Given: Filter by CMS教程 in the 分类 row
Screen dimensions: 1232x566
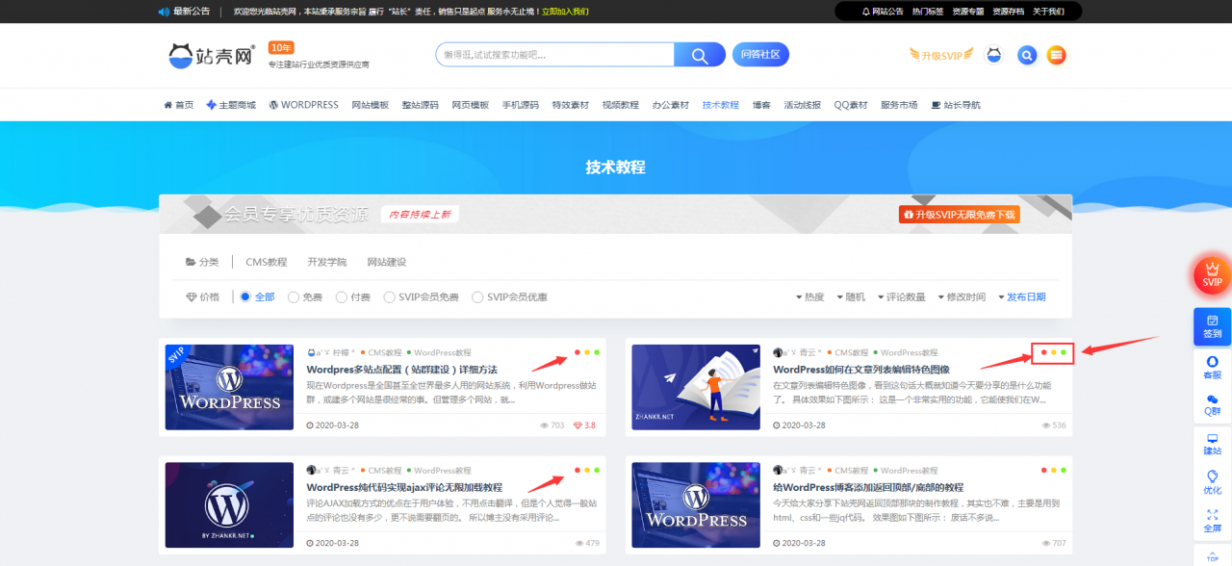Looking at the screenshot, I should pyautogui.click(x=267, y=262).
